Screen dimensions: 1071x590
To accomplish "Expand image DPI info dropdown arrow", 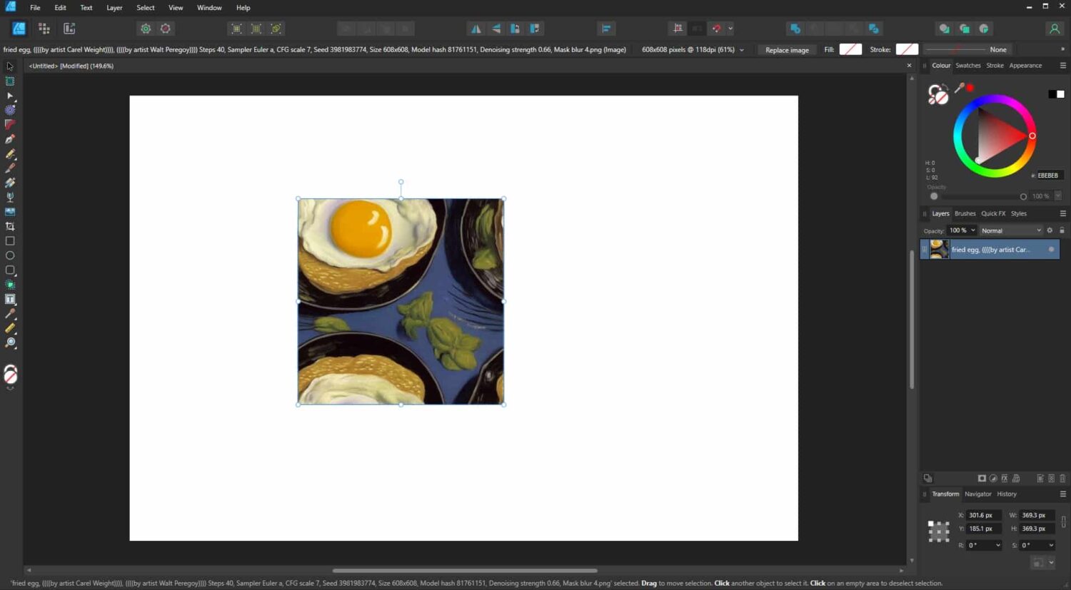I will pyautogui.click(x=741, y=50).
